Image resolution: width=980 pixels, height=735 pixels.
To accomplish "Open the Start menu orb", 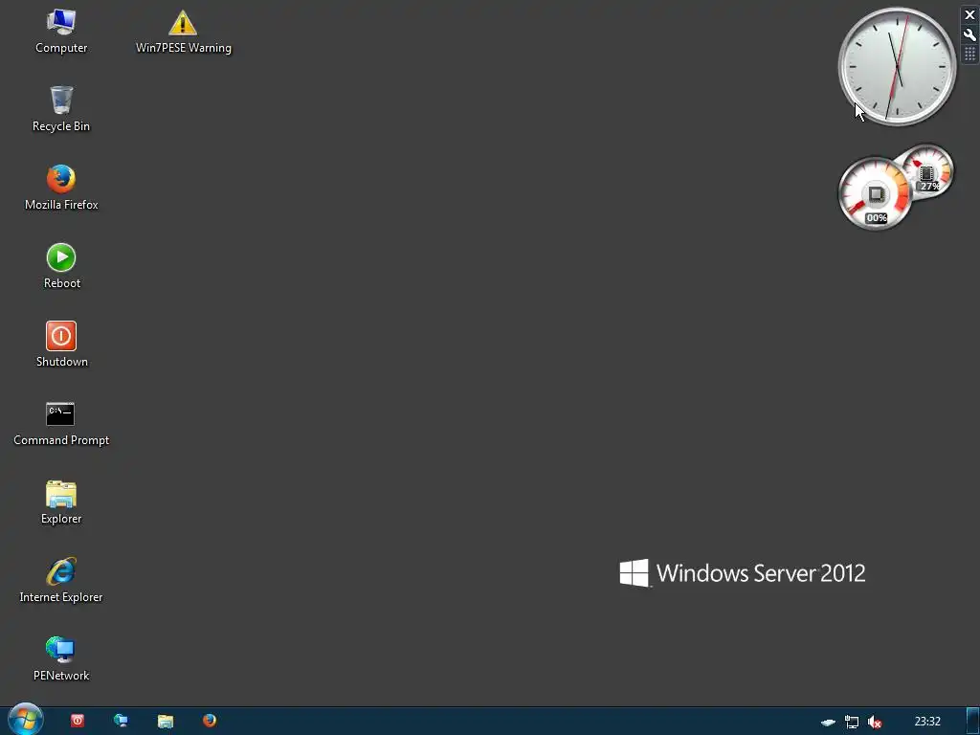I will pos(26,720).
